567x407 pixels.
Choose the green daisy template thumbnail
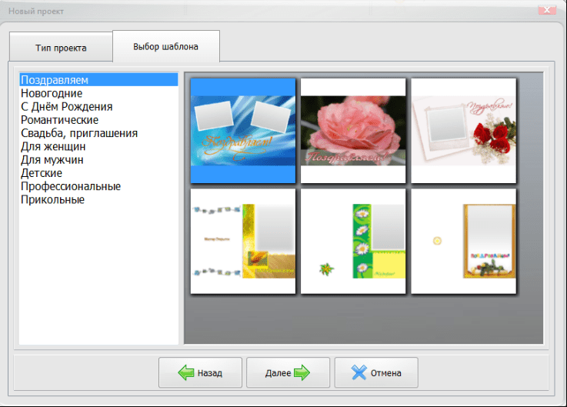coord(352,241)
